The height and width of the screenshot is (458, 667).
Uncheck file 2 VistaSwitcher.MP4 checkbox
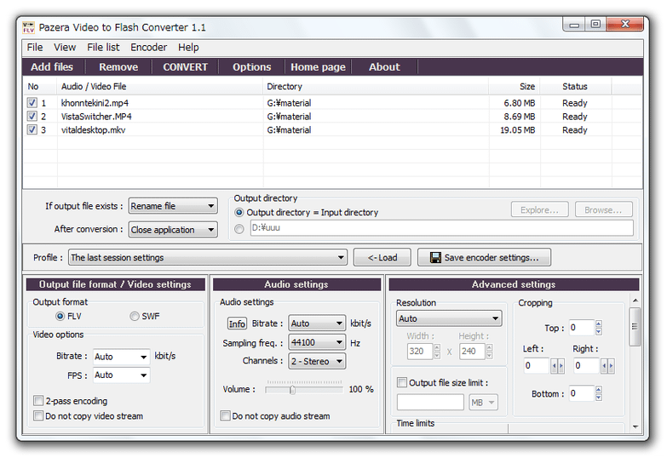[x=32, y=116]
